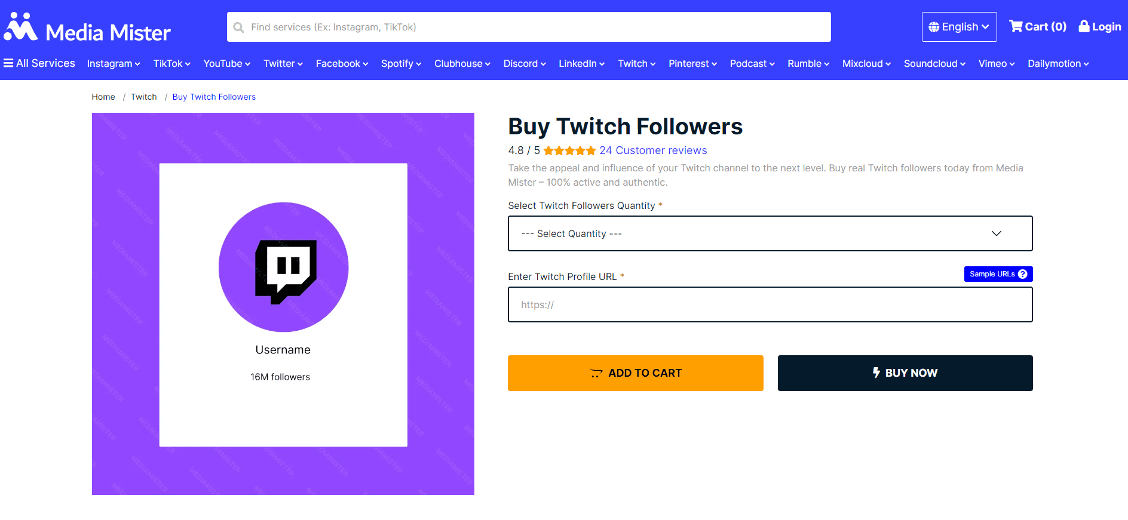
Task: Click the BUY NOW button
Action: [905, 373]
